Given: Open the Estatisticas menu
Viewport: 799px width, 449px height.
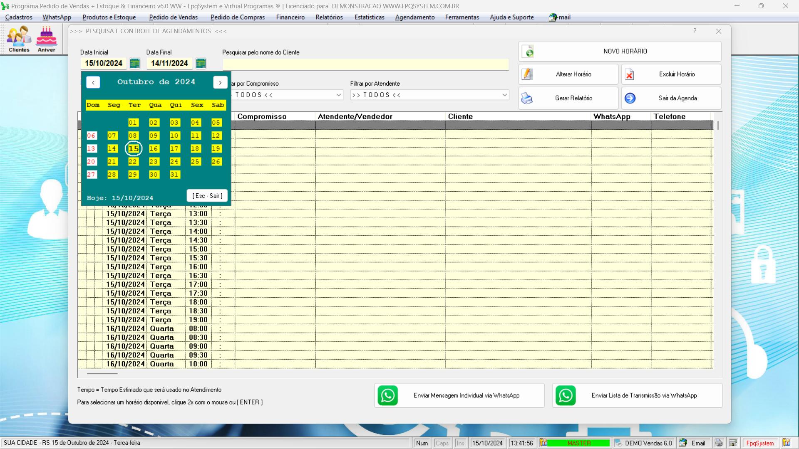Looking at the screenshot, I should tap(369, 17).
